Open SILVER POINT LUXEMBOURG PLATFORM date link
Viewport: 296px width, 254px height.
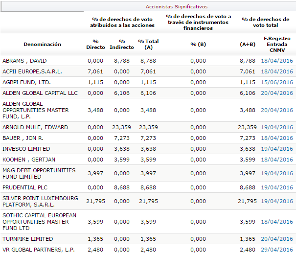pos(277,201)
